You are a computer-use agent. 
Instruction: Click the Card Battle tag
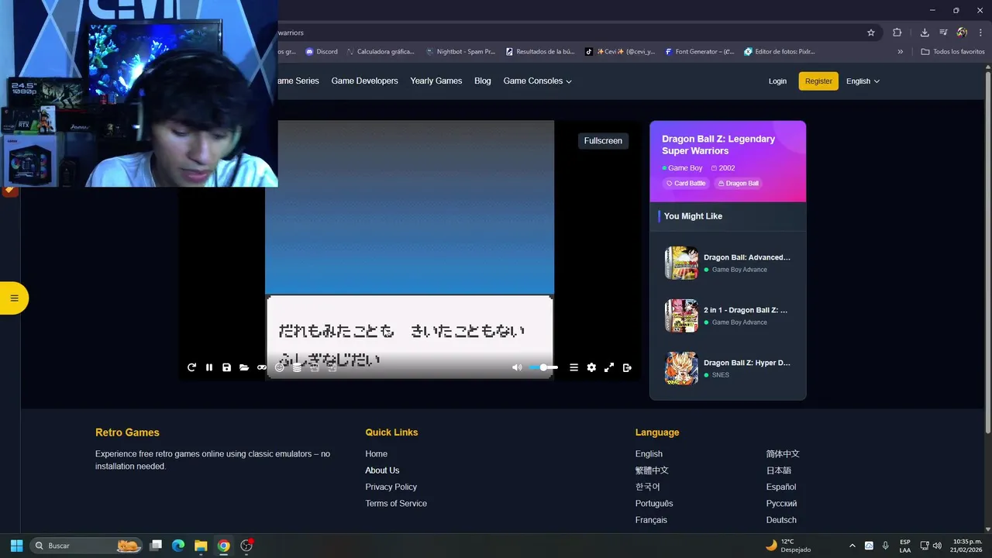[x=686, y=184]
